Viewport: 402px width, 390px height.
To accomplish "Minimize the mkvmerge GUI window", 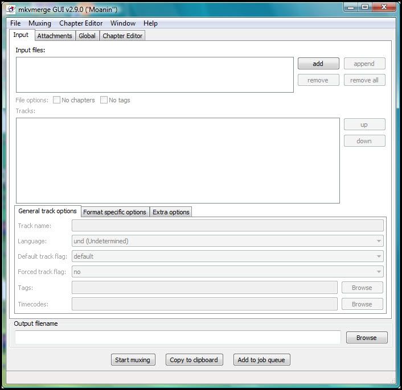I will pos(351,7).
